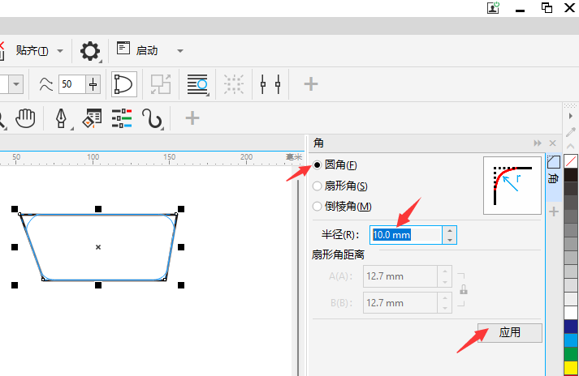
Task: Click the top-left selection handle
Action: pyautogui.click(x=15, y=209)
